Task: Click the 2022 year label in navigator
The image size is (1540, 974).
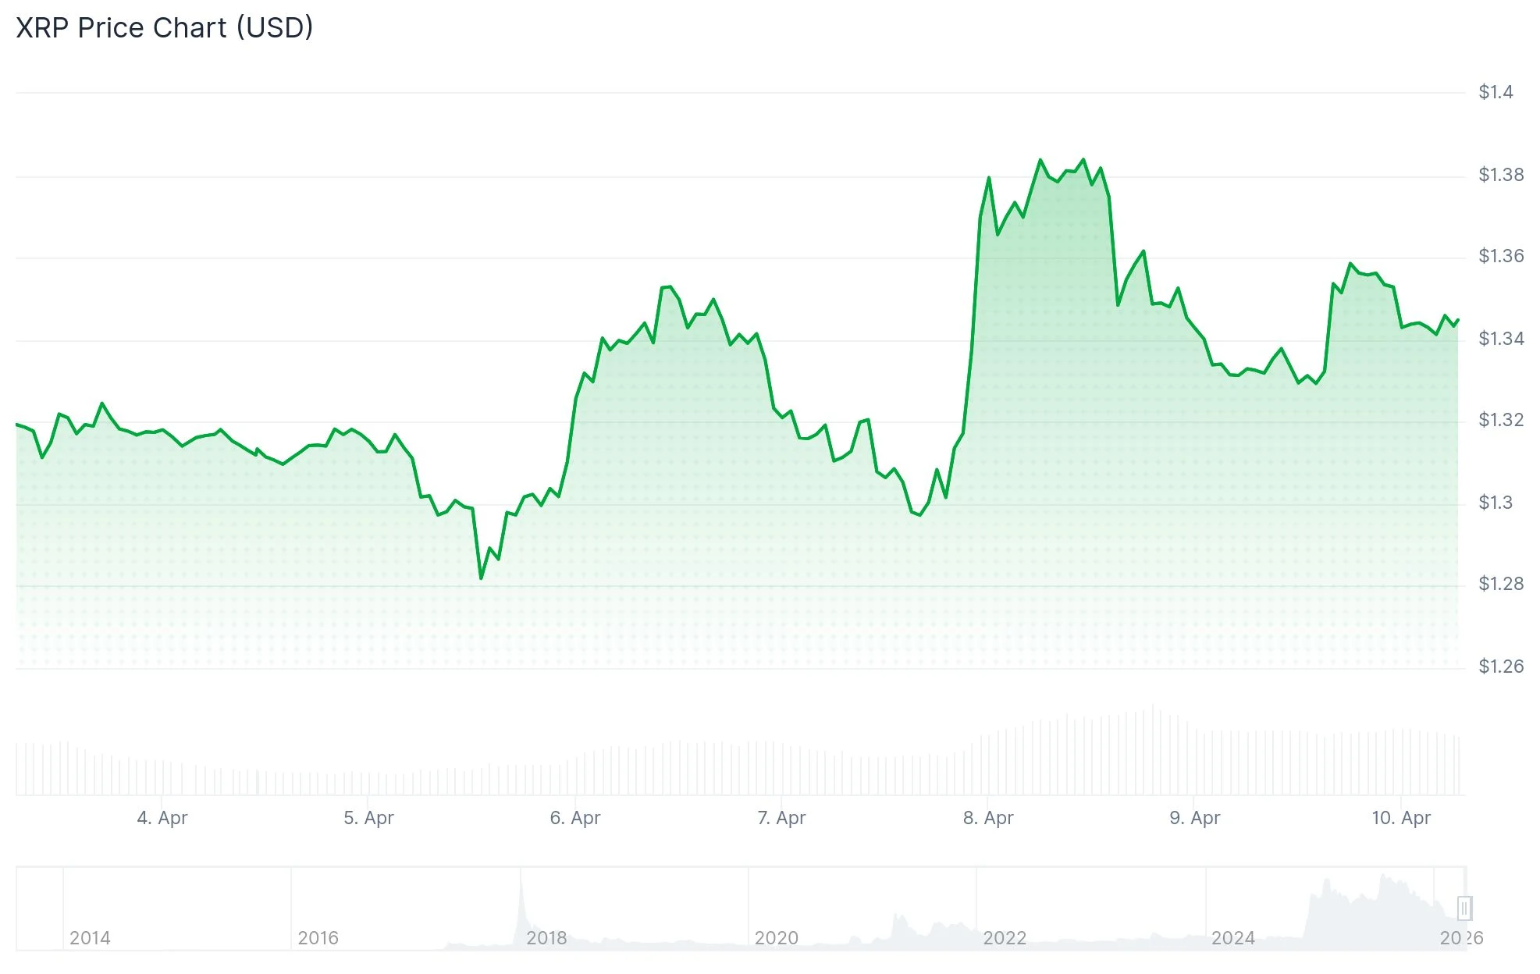Action: click(1005, 938)
